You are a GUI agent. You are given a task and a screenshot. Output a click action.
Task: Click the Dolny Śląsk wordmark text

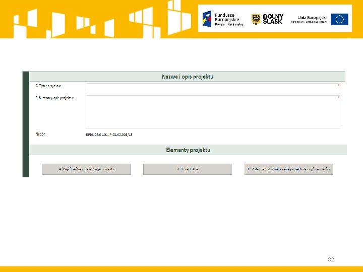(x=273, y=19)
